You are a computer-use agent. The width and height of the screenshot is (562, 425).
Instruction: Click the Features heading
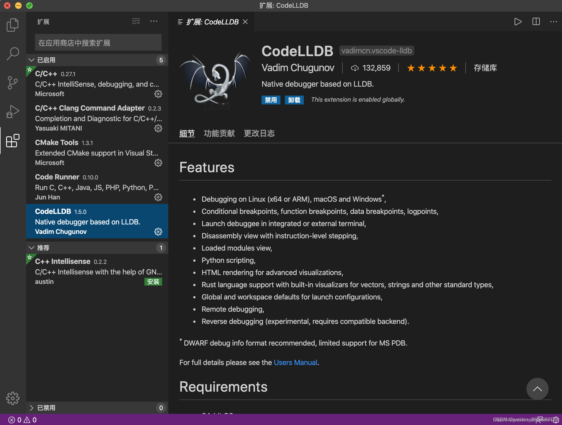(207, 167)
